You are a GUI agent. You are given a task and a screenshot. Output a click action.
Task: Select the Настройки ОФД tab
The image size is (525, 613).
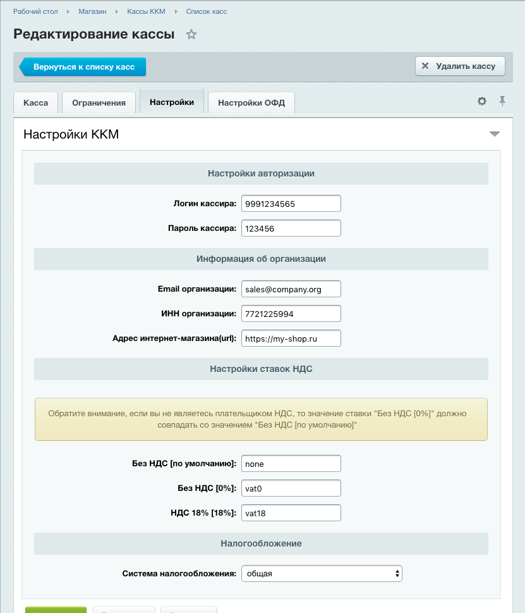(x=251, y=102)
